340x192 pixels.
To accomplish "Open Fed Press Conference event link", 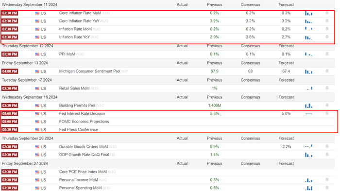I will (79, 129).
